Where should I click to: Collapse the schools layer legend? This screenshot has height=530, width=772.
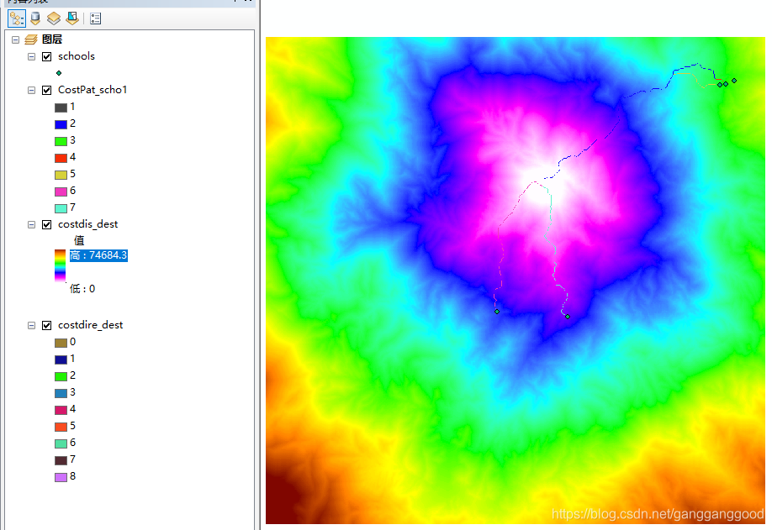click(x=31, y=56)
